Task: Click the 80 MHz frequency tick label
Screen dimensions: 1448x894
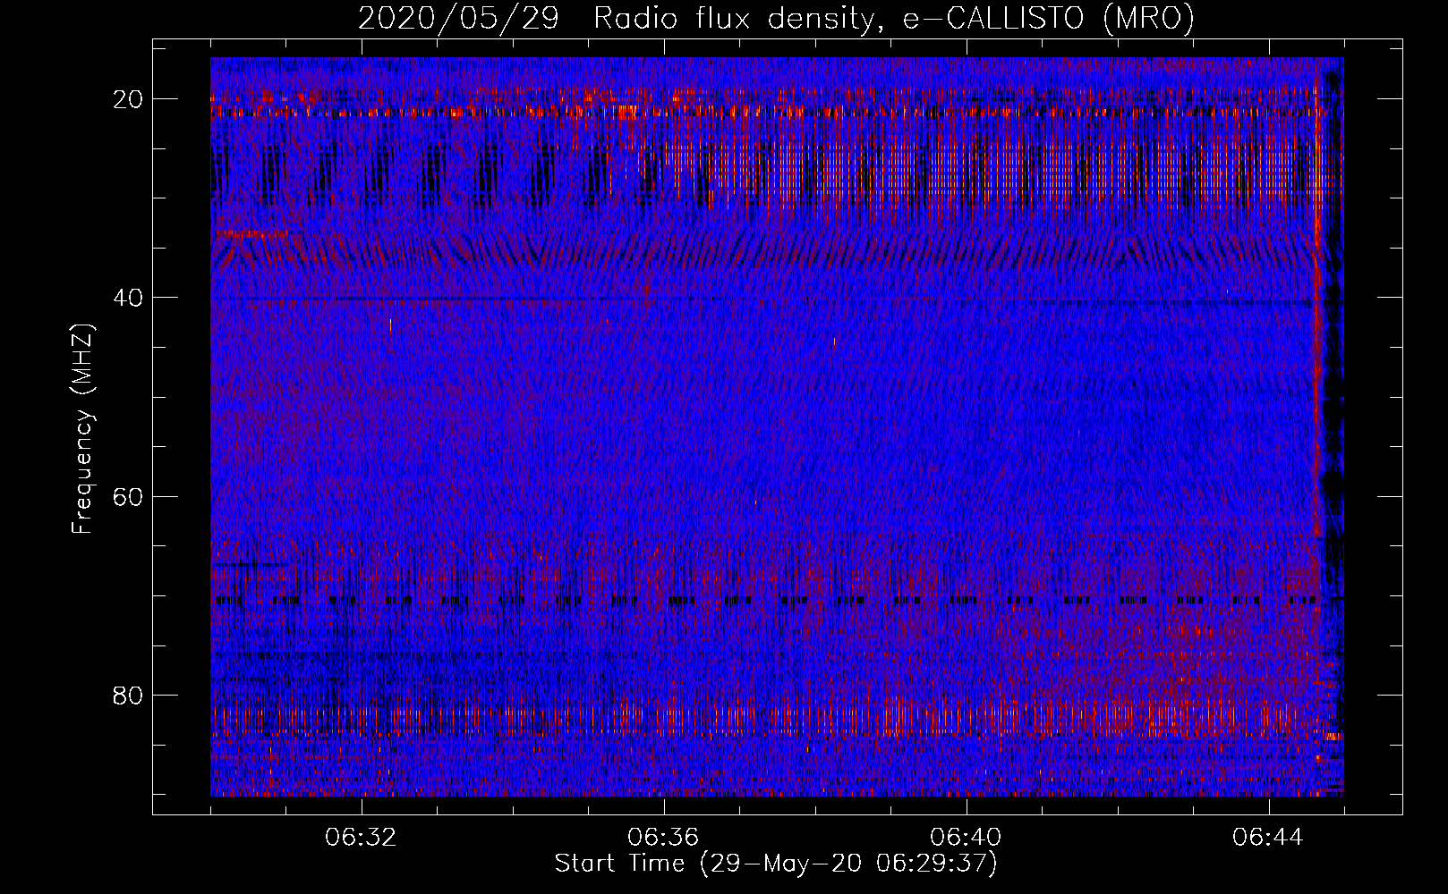Action: (129, 695)
